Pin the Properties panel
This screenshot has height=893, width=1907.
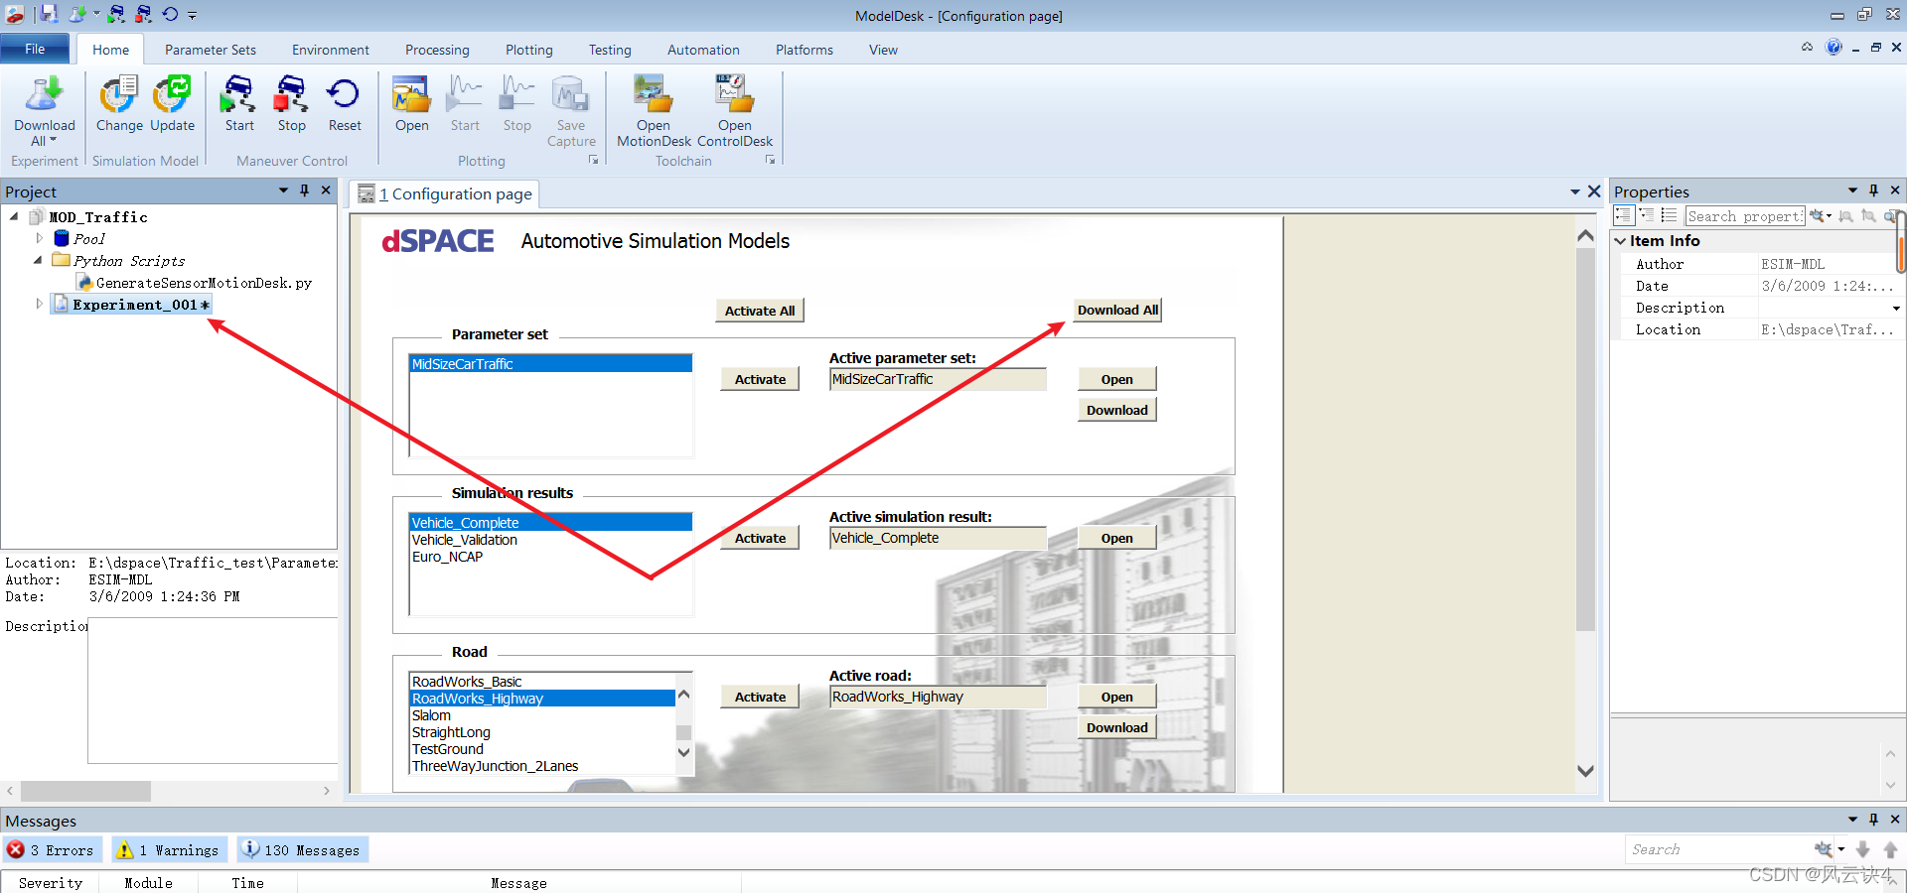tap(1873, 191)
